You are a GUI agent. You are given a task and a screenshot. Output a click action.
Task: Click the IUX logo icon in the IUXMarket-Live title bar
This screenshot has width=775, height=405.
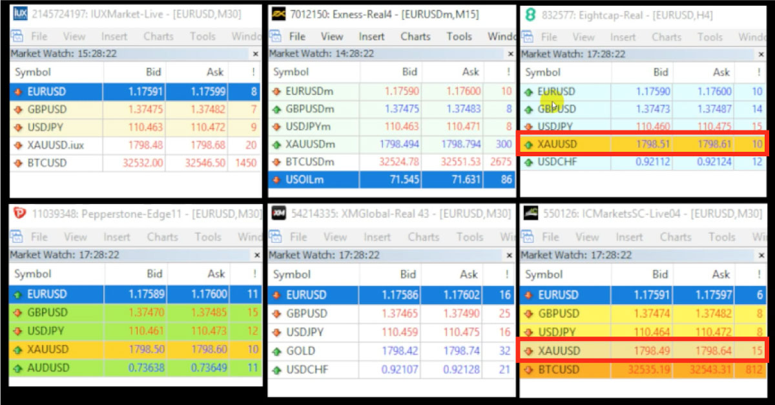click(x=19, y=14)
